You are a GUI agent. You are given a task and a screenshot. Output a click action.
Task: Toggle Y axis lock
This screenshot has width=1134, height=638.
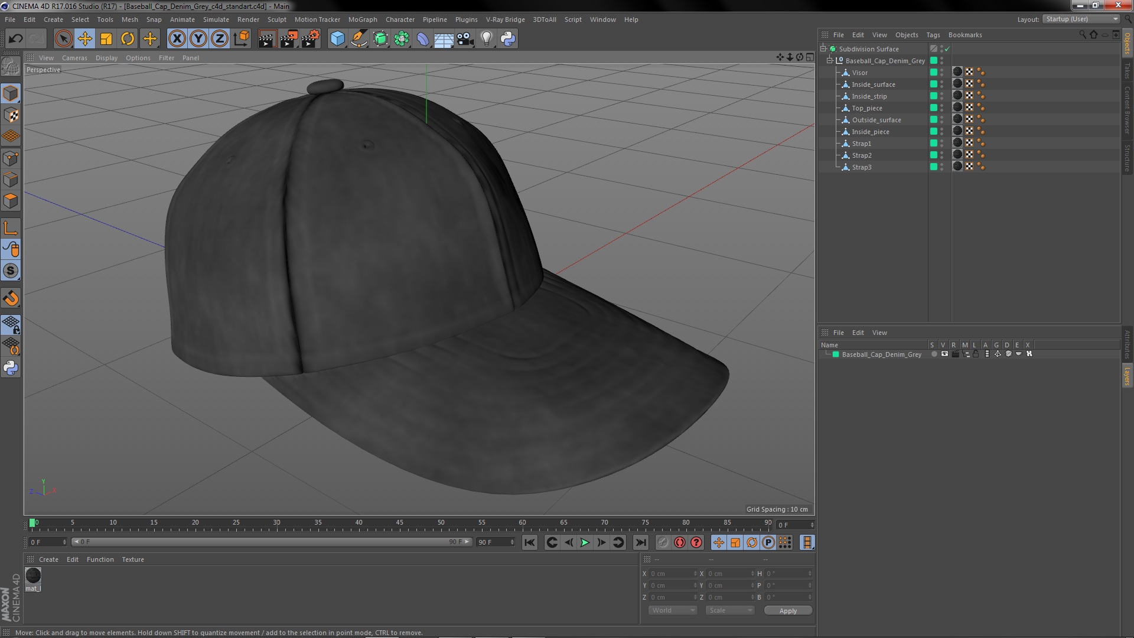click(198, 39)
